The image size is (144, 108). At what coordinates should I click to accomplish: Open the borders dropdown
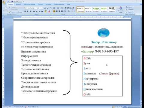(73, 11)
